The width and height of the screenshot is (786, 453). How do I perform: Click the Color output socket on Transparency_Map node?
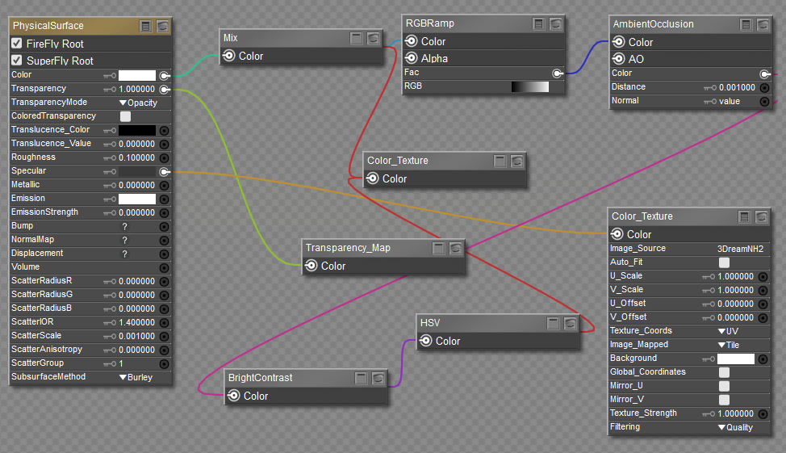point(311,266)
